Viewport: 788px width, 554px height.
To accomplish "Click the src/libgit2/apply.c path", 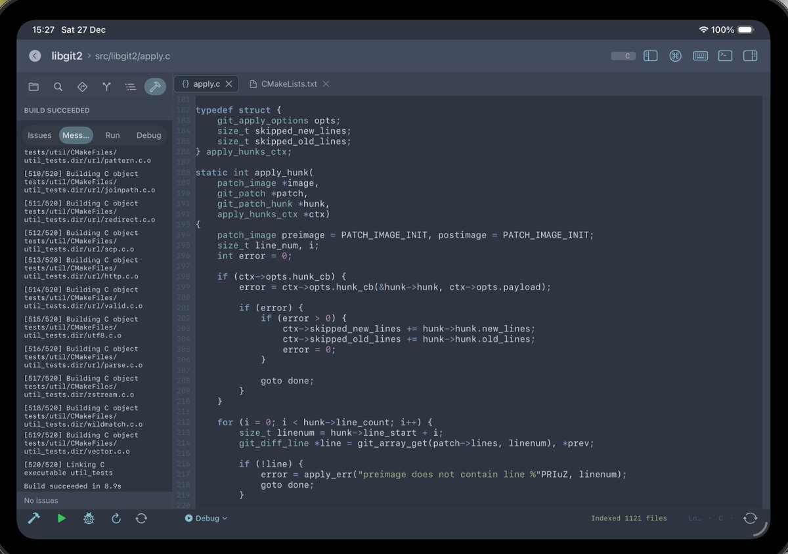I will click(x=132, y=56).
